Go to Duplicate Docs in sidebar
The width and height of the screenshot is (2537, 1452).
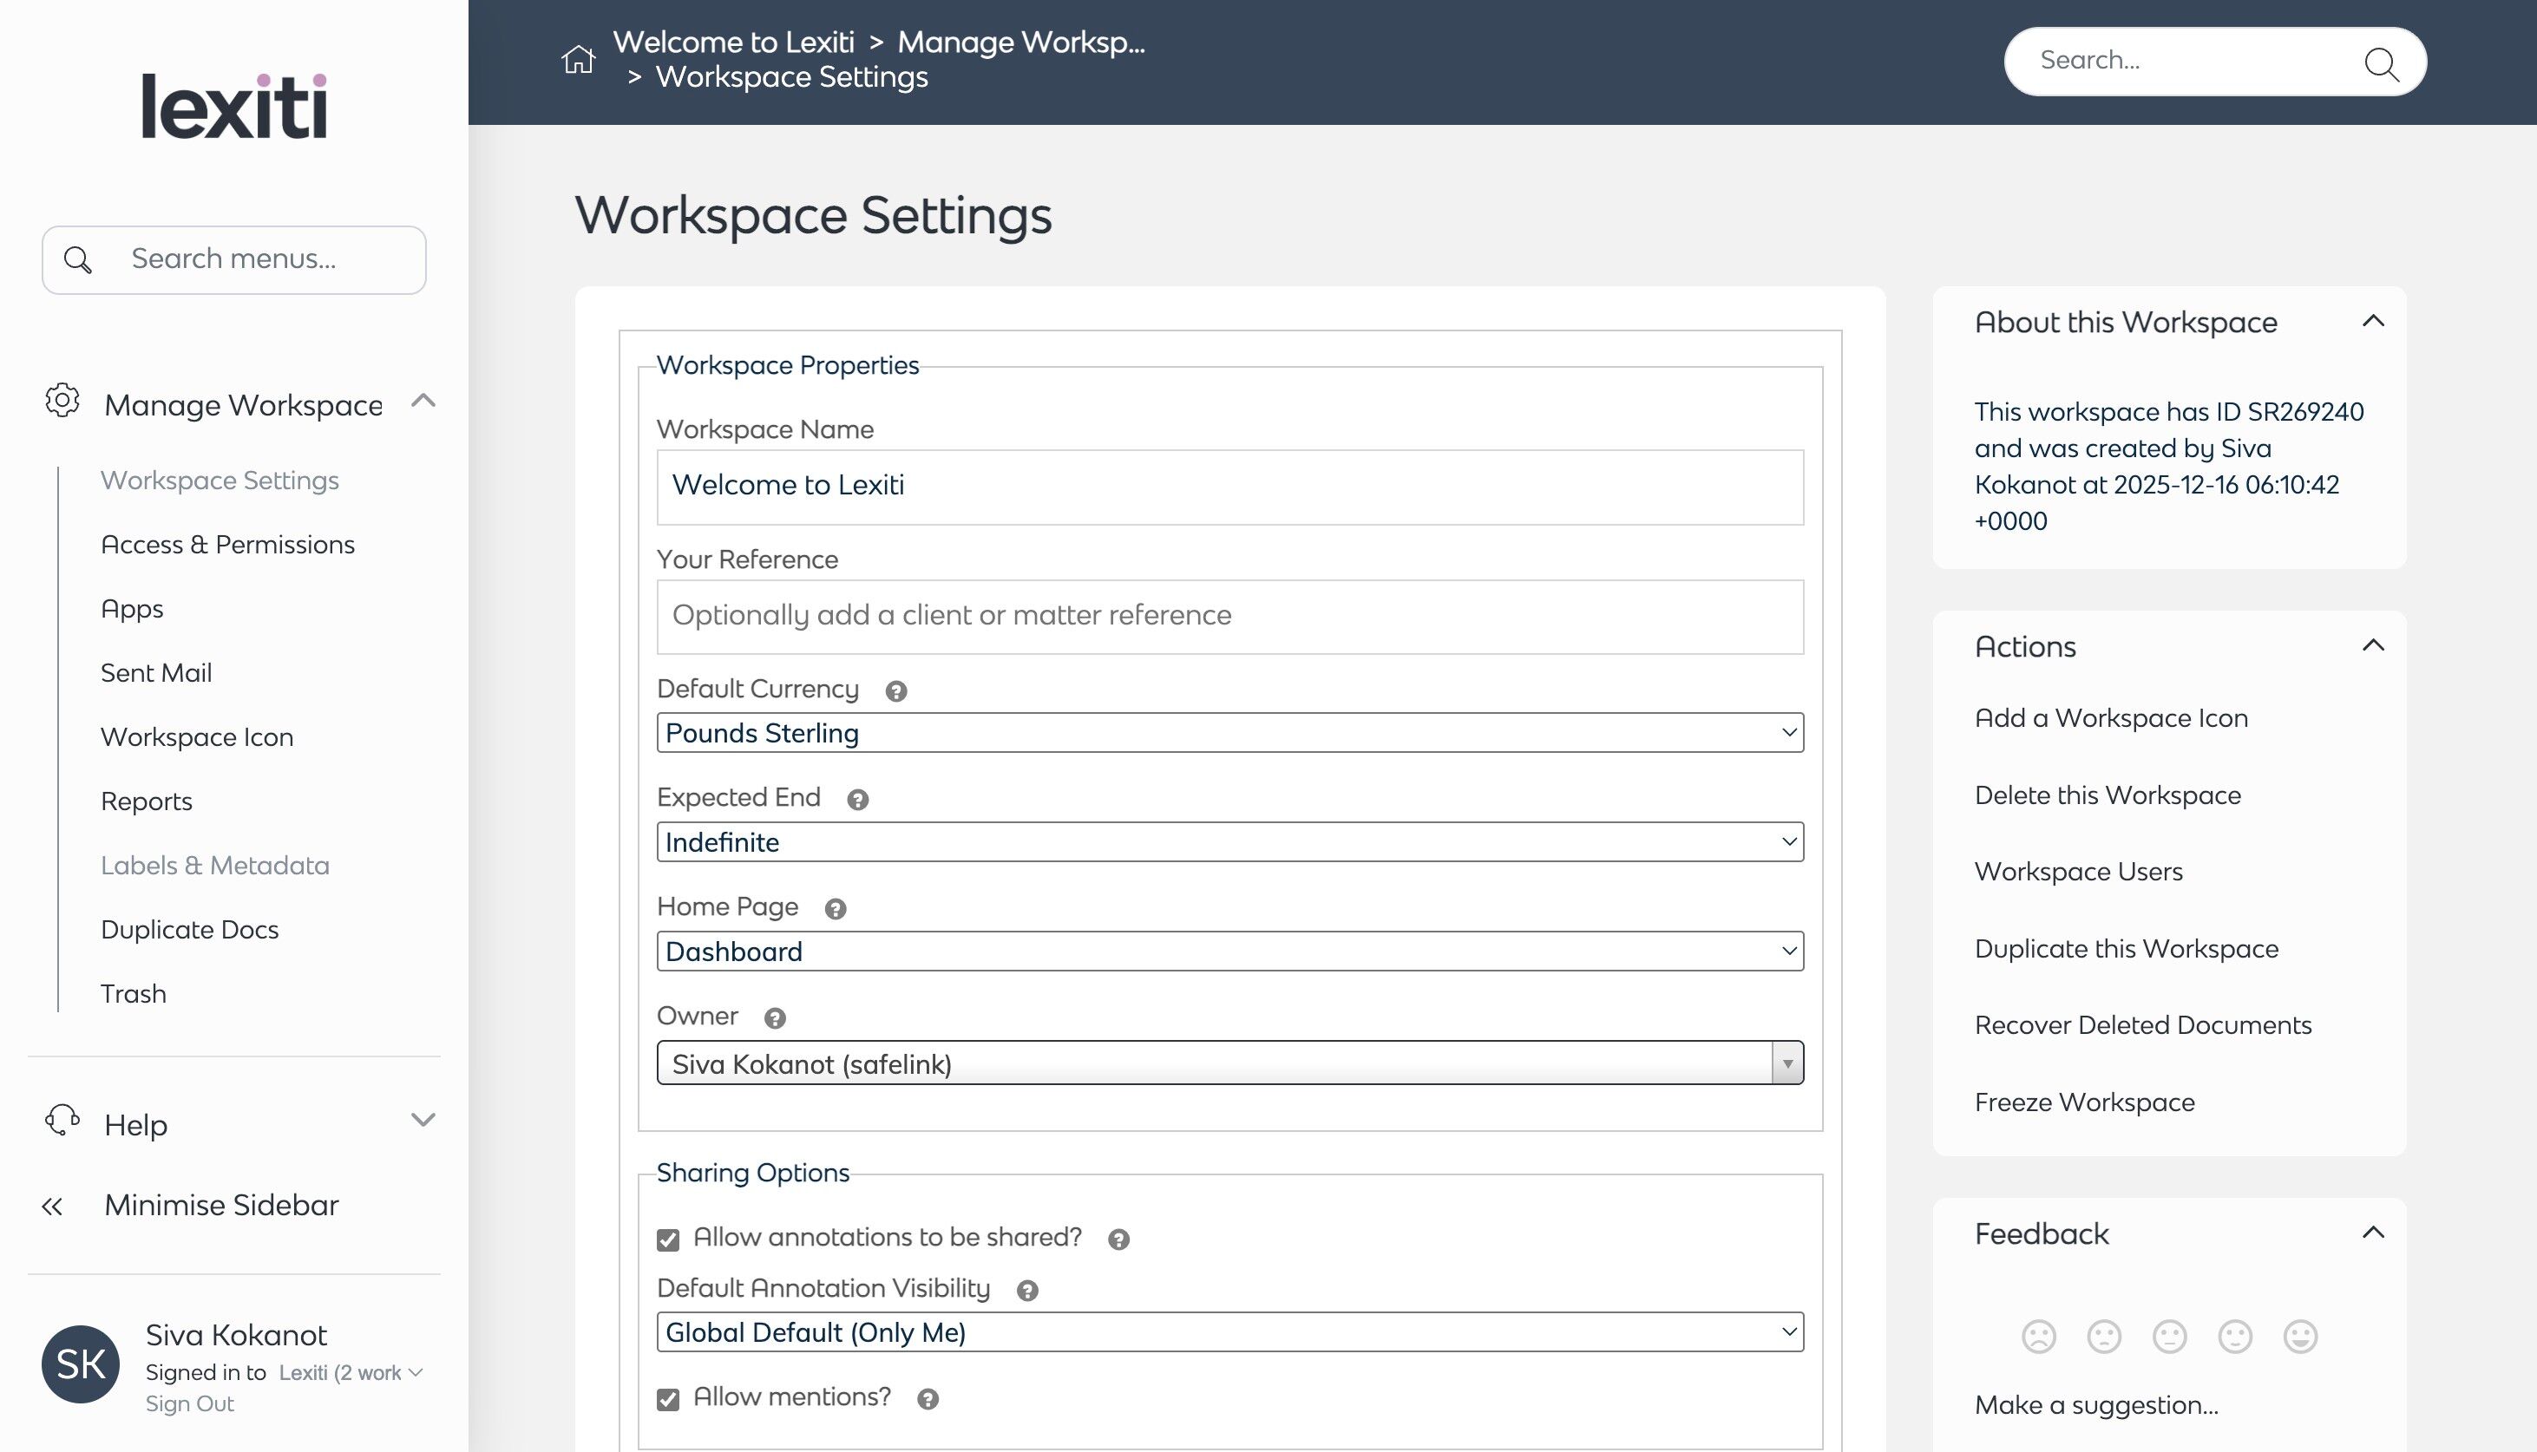(189, 930)
